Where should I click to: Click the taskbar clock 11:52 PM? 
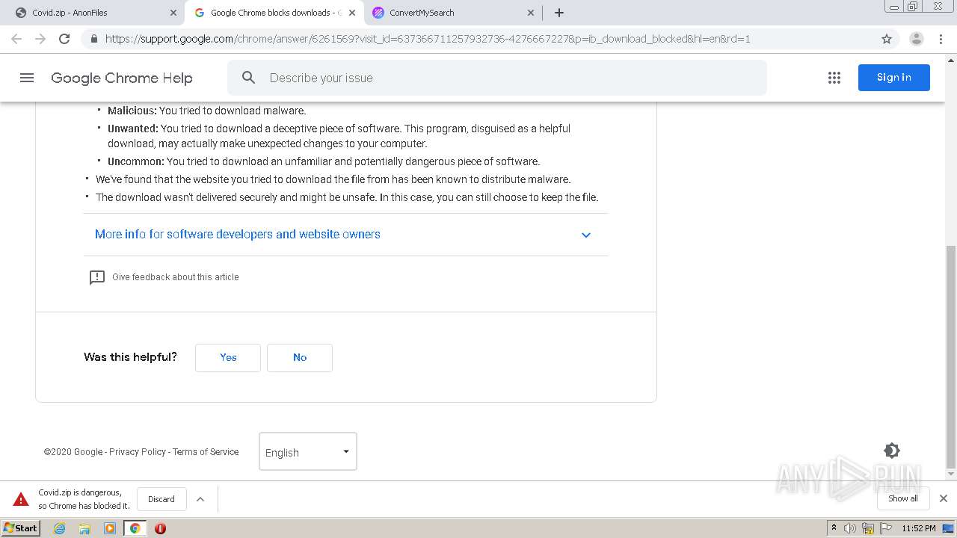[x=919, y=528]
